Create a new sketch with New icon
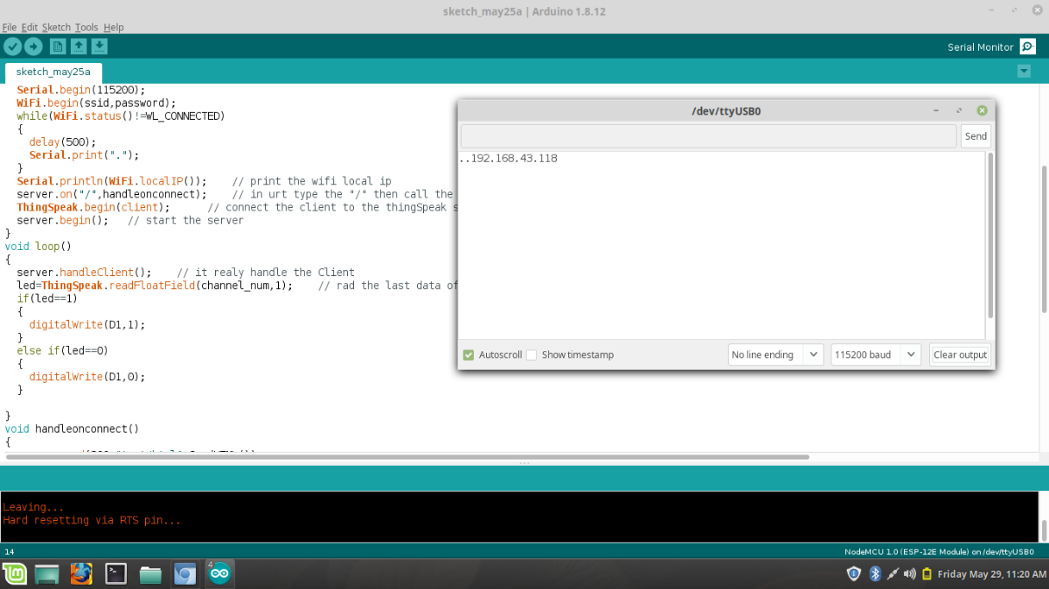 coord(58,46)
